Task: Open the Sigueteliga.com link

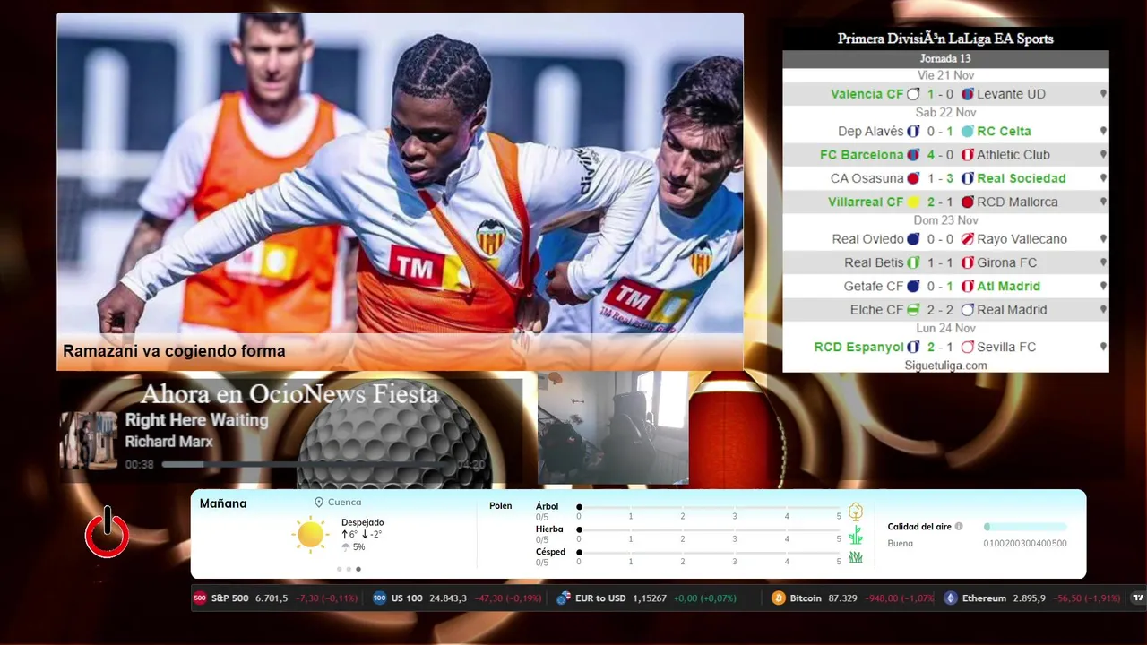Action: (945, 365)
